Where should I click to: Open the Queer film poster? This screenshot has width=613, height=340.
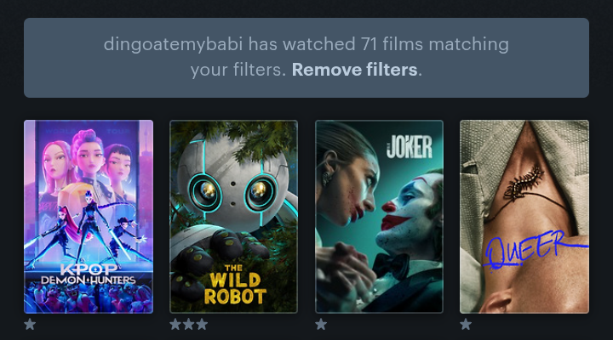coord(524,217)
